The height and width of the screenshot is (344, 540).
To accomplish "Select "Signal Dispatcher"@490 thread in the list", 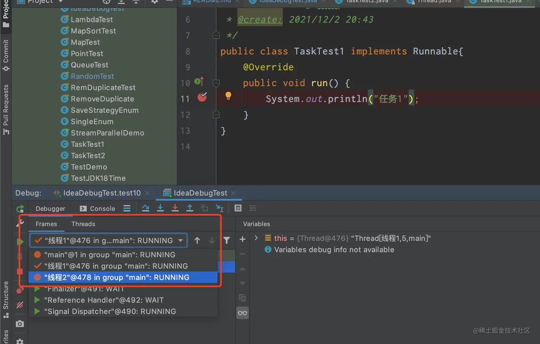I will click(123, 311).
